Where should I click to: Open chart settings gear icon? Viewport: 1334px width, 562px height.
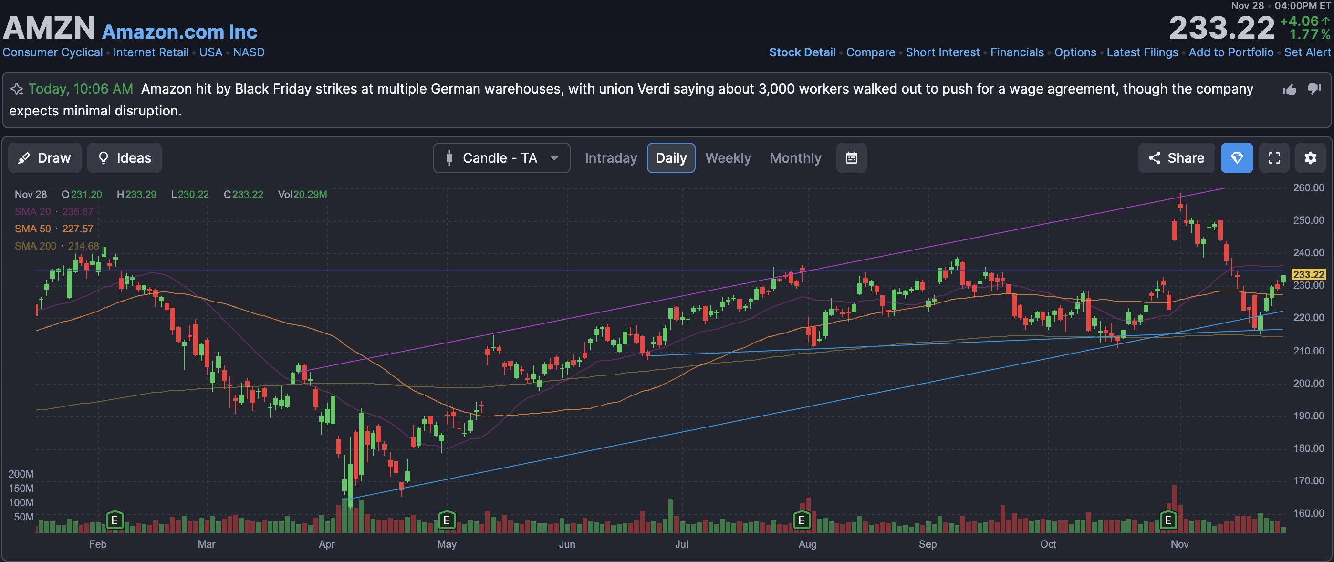[x=1310, y=158]
